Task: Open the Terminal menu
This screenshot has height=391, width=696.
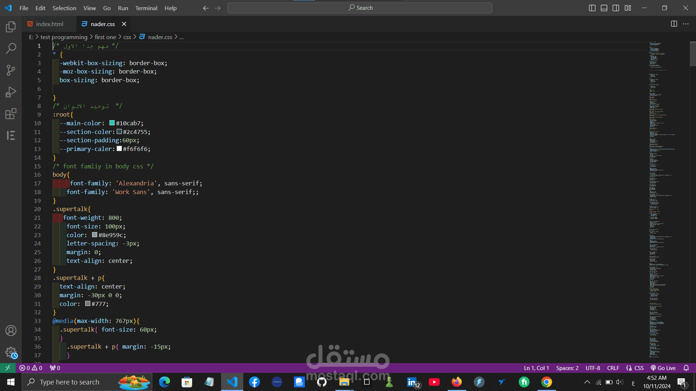Action: 146,8
